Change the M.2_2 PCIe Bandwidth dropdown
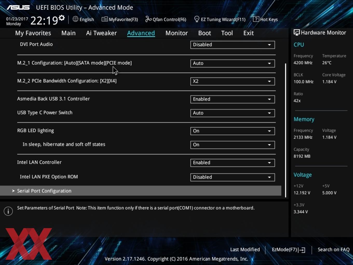The height and width of the screenshot is (265, 353). (233, 81)
